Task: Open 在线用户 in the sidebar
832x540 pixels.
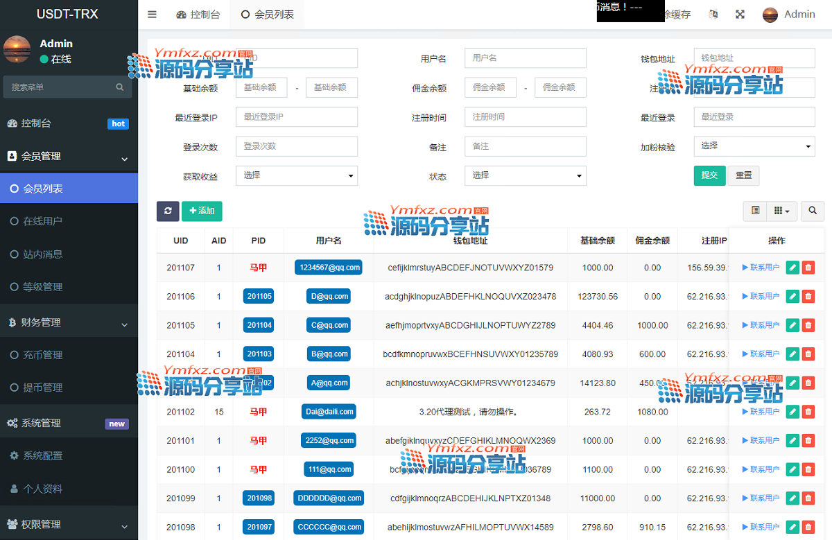Action: click(43, 221)
